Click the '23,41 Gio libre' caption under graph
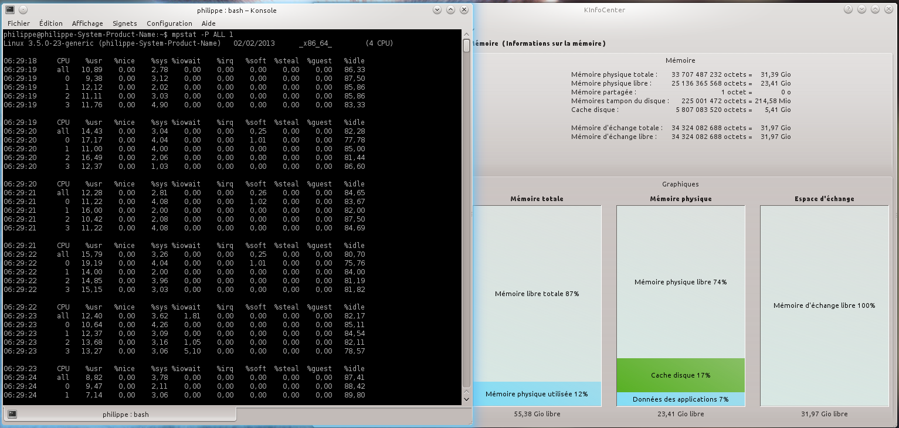899x428 pixels. (x=681, y=414)
